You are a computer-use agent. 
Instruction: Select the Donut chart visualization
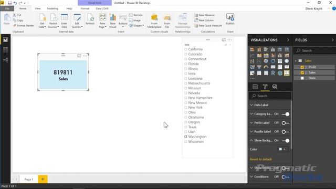pyautogui.click(x=273, y=61)
